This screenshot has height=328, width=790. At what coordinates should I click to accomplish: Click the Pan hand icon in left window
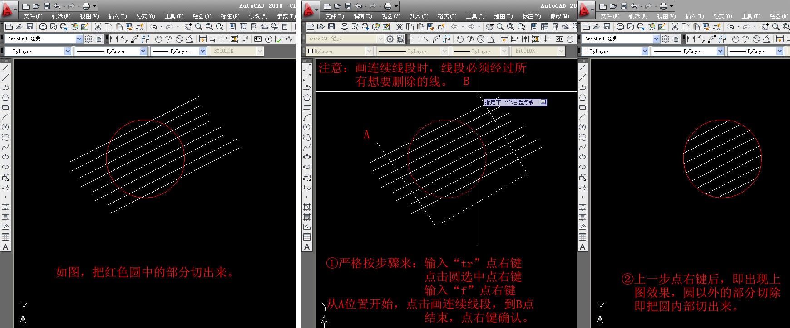point(188,27)
